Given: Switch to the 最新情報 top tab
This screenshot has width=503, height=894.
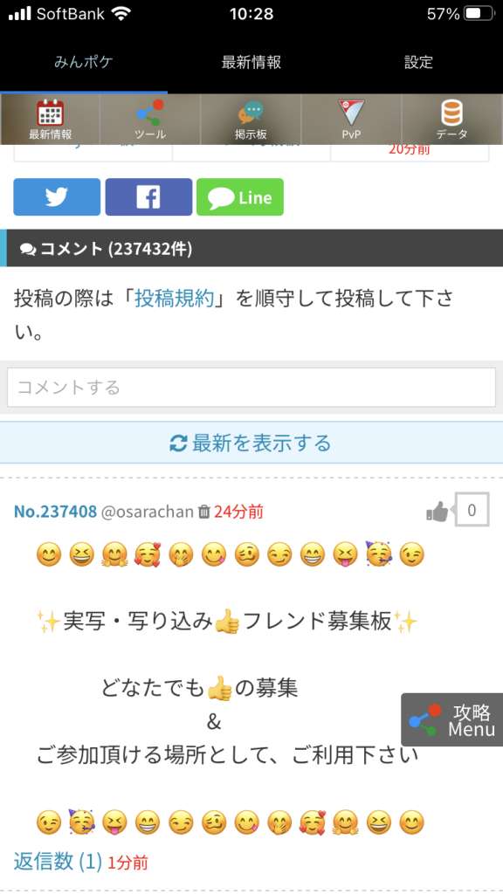Looking at the screenshot, I should click(x=251, y=62).
